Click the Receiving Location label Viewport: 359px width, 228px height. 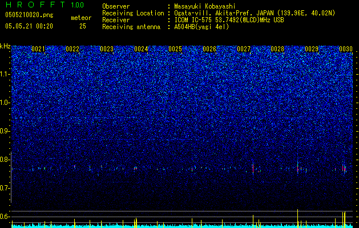tap(133, 13)
